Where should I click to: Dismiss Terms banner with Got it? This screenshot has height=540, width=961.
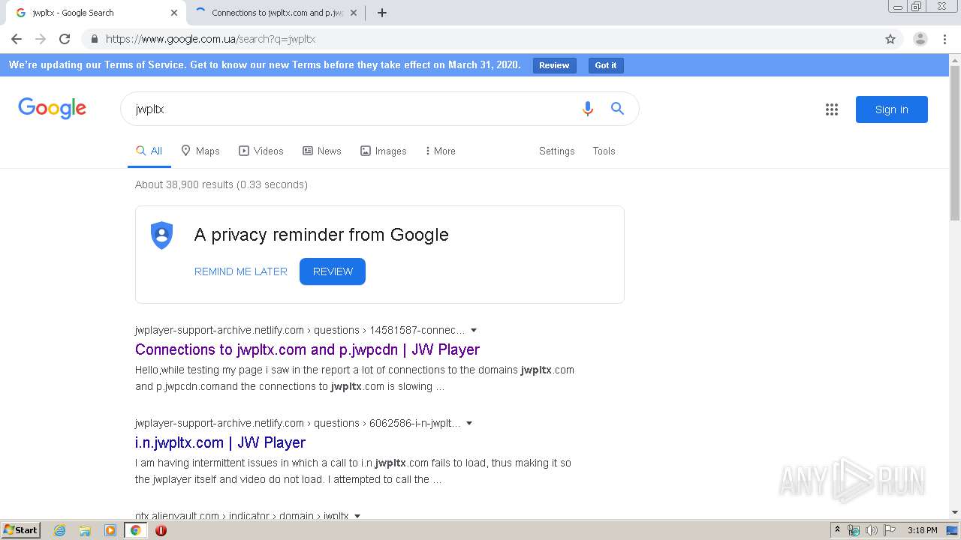[x=606, y=65]
